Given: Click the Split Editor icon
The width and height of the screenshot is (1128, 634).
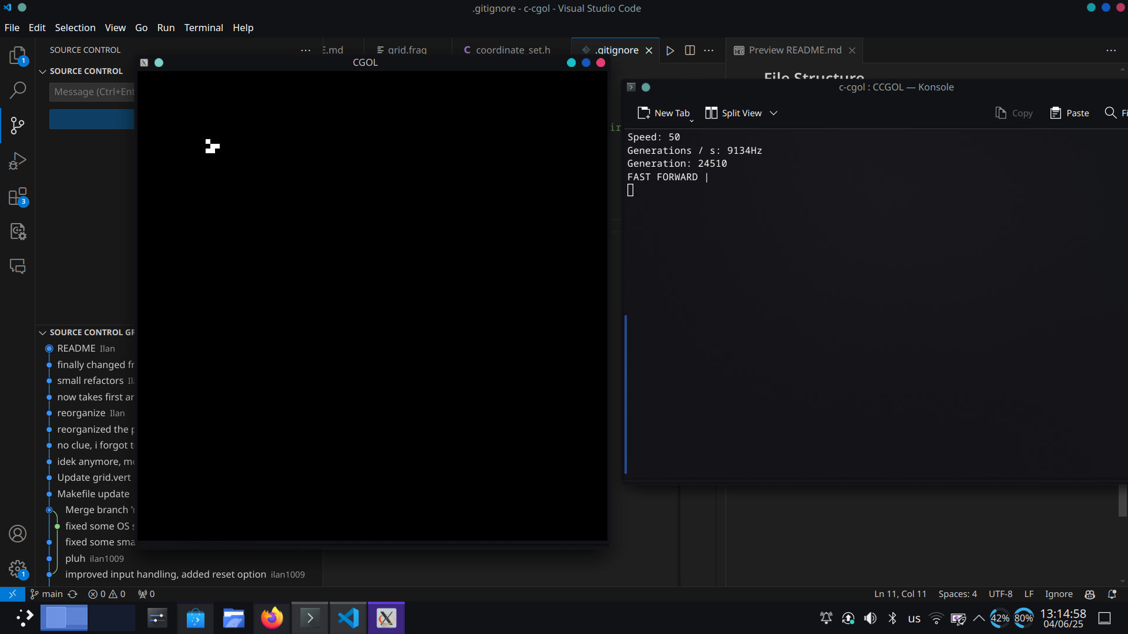Looking at the screenshot, I should coord(690,50).
